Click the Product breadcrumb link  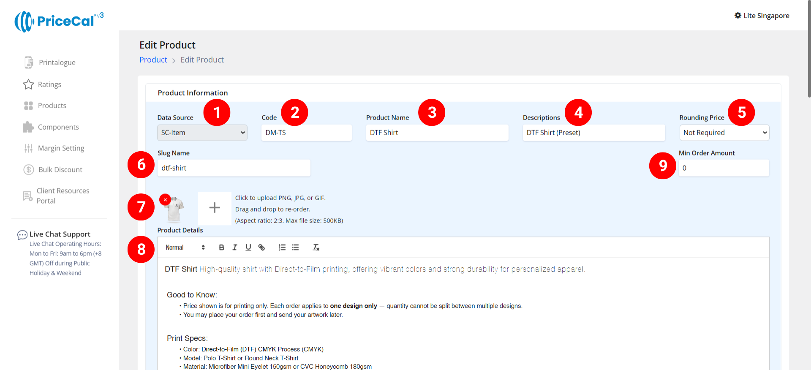pos(153,60)
